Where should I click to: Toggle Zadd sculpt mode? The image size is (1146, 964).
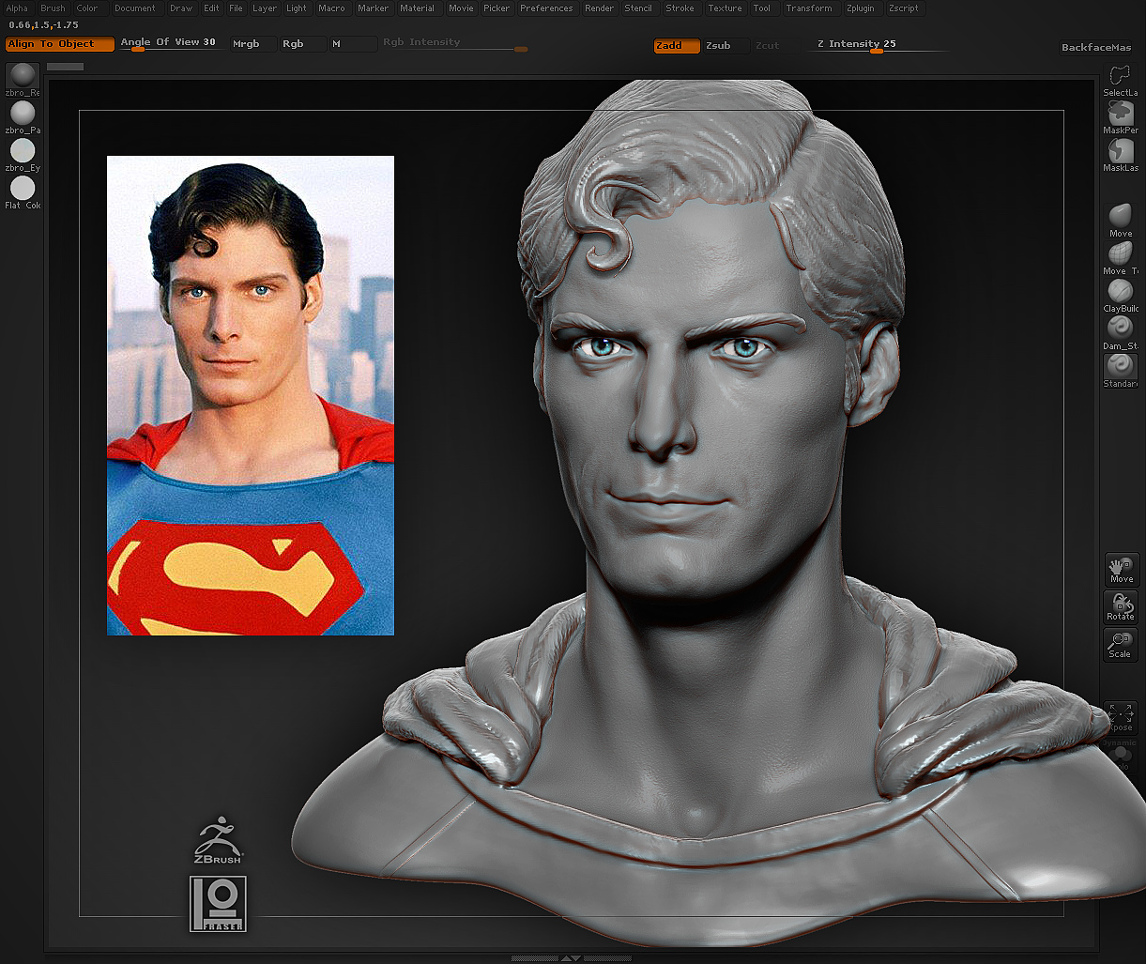click(677, 46)
